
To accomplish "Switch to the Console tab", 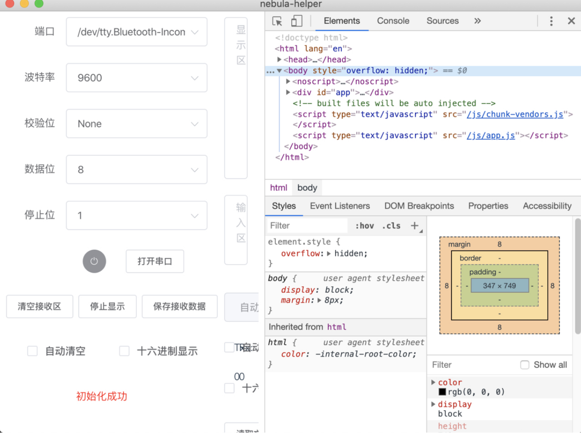I will click(x=393, y=21).
